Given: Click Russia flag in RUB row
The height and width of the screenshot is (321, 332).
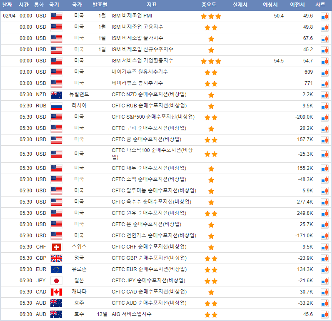Looking at the screenshot, I should 56,106.
